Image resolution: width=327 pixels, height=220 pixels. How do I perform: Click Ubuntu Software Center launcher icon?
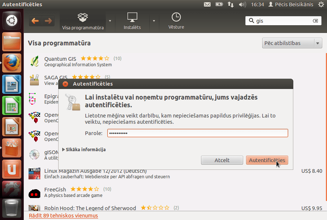point(12,148)
